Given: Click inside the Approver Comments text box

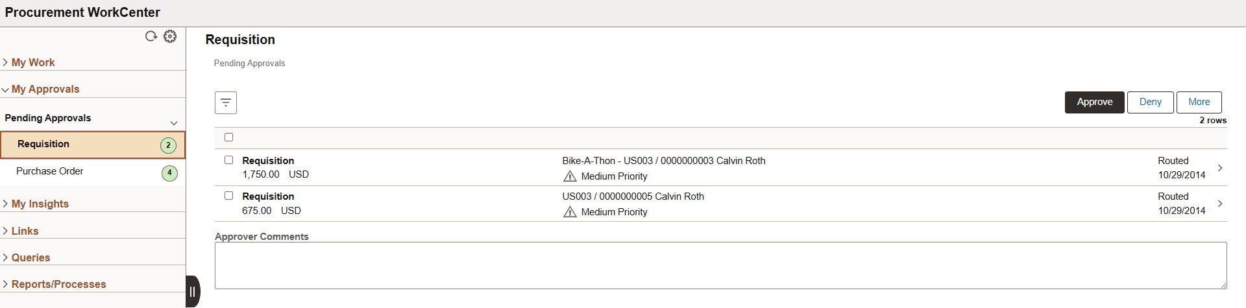Looking at the screenshot, I should click(x=720, y=266).
